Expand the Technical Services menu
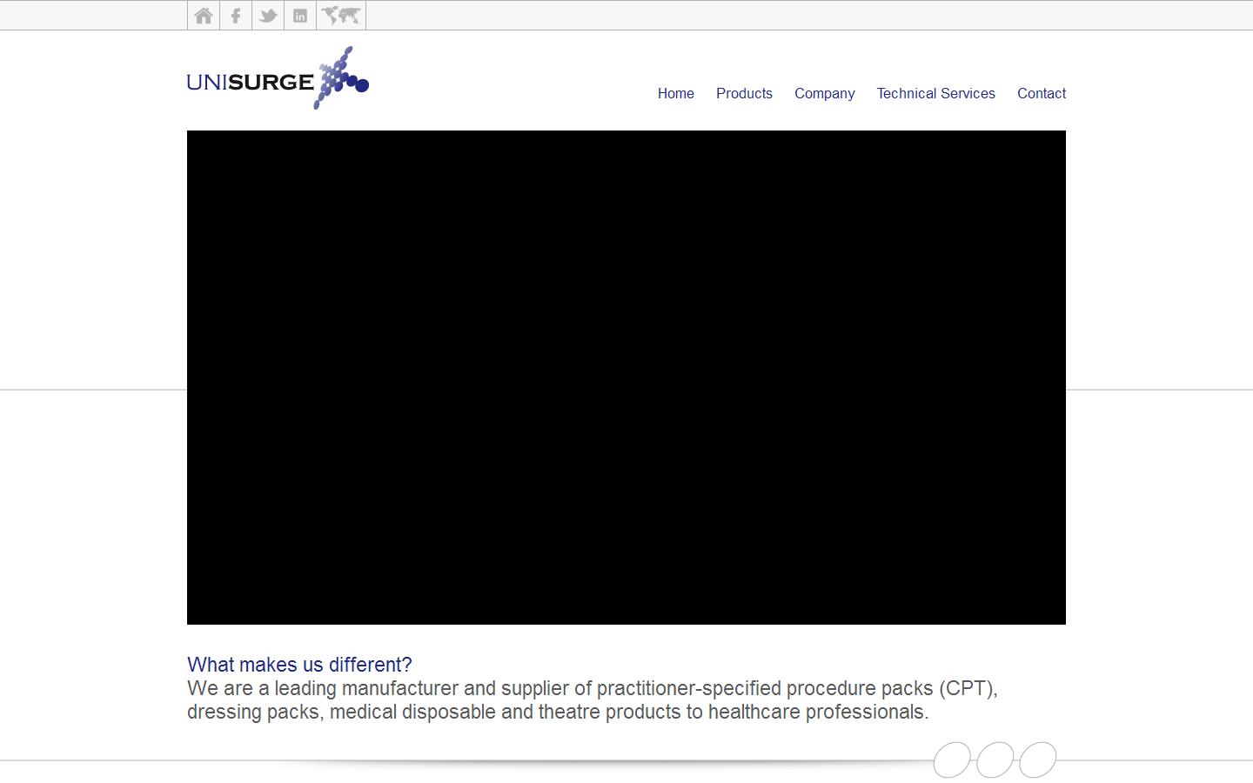Screen dimensions: 1253x783 (x=935, y=93)
